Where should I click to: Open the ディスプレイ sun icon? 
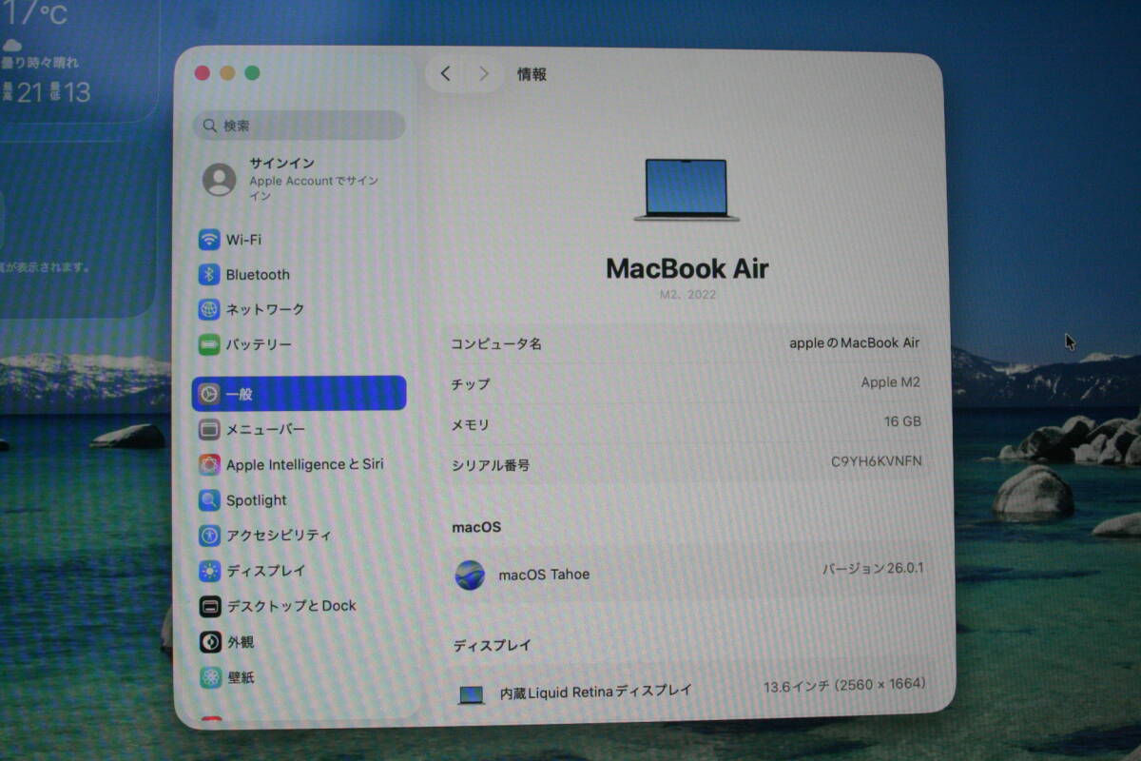[x=209, y=571]
